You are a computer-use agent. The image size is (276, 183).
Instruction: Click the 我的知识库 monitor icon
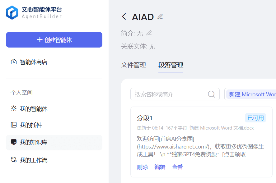14,142
